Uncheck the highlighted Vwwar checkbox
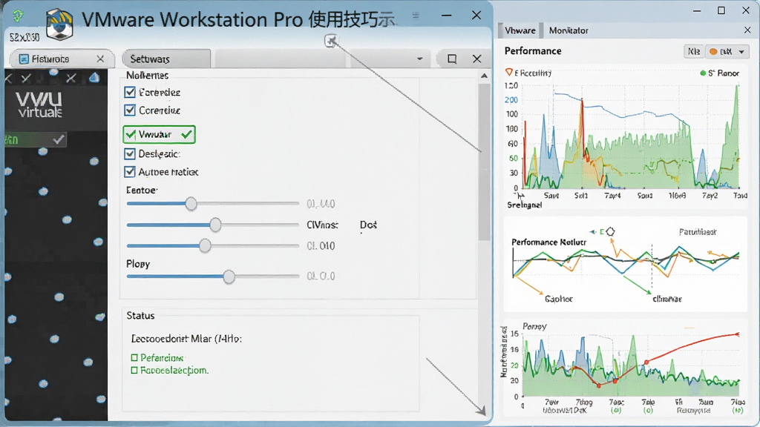760x427 pixels. 130,134
